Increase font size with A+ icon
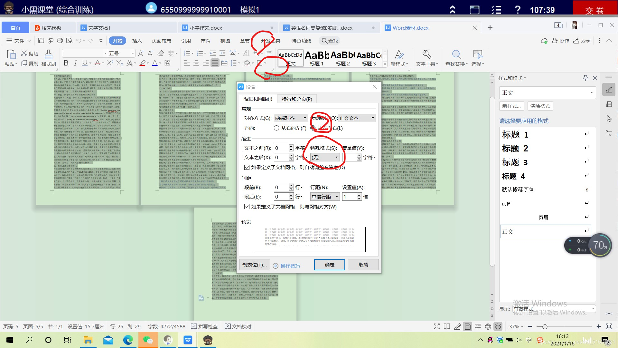The width and height of the screenshot is (618, 348). click(x=141, y=53)
